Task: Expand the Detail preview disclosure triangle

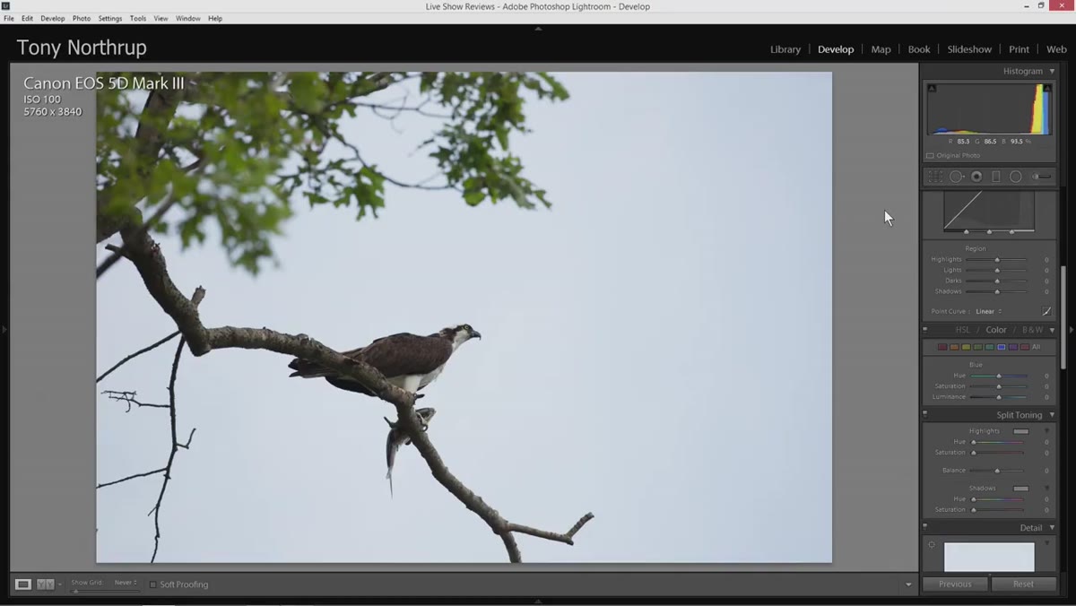Action: pos(1046,543)
